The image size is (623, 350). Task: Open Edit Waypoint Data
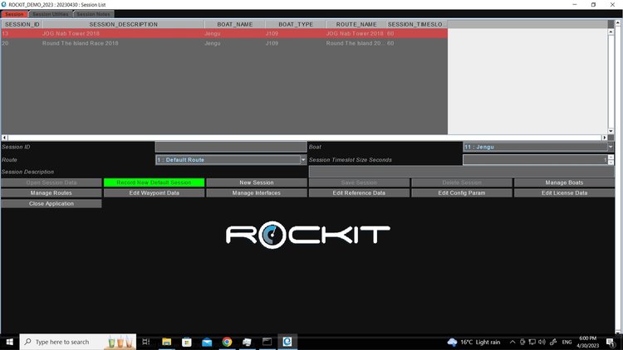coord(155,193)
